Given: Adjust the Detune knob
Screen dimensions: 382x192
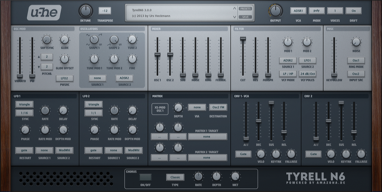Looking at the screenshot, I should click(x=85, y=11).
